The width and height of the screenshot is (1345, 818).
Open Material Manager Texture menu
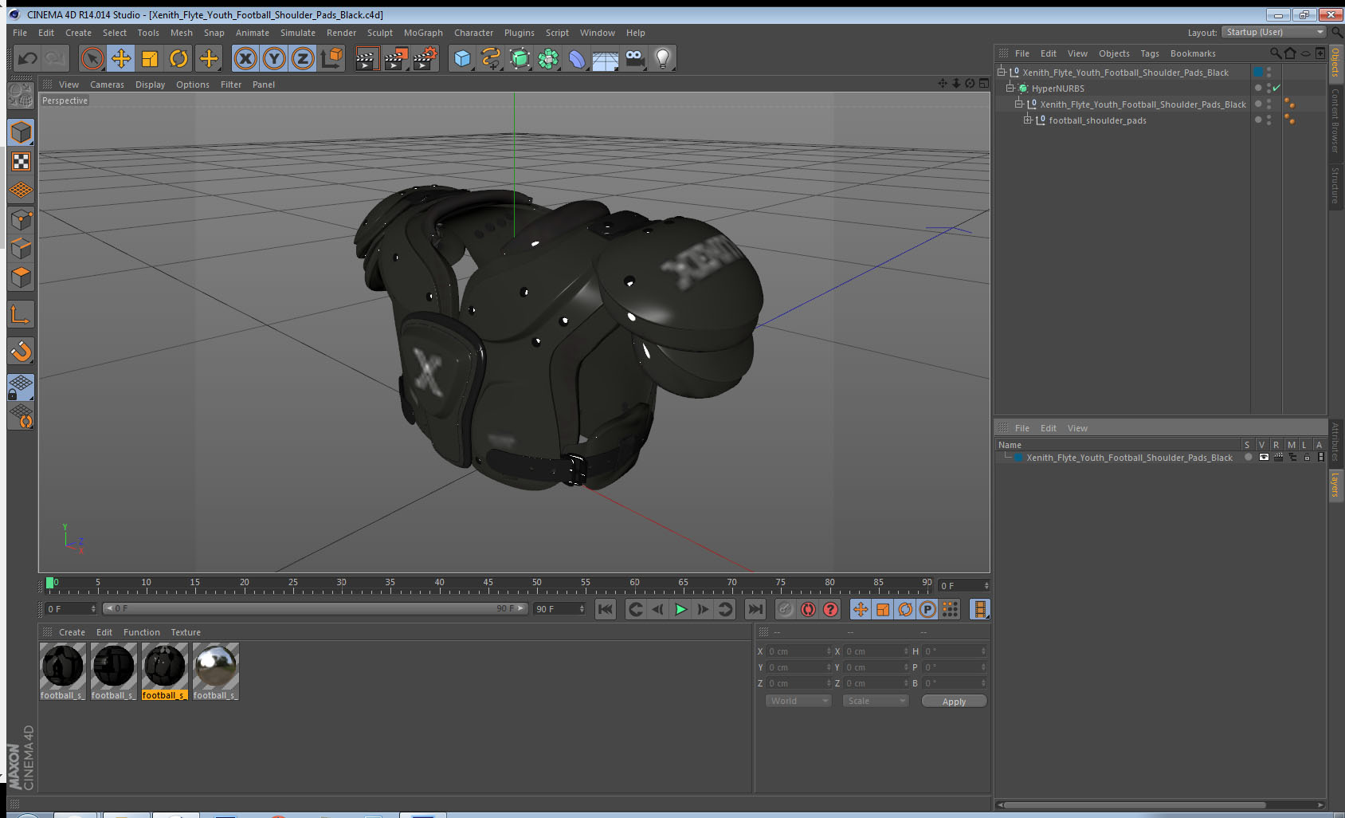(186, 632)
